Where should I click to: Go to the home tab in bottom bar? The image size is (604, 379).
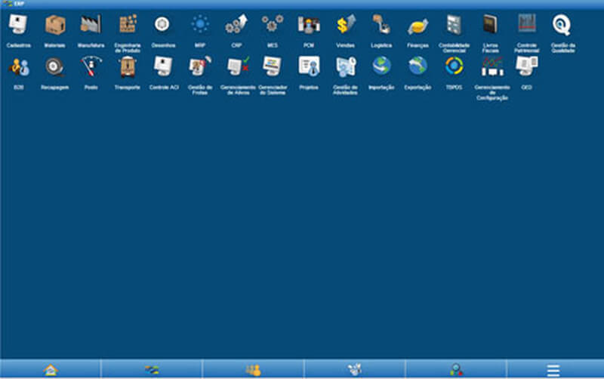[51, 369]
